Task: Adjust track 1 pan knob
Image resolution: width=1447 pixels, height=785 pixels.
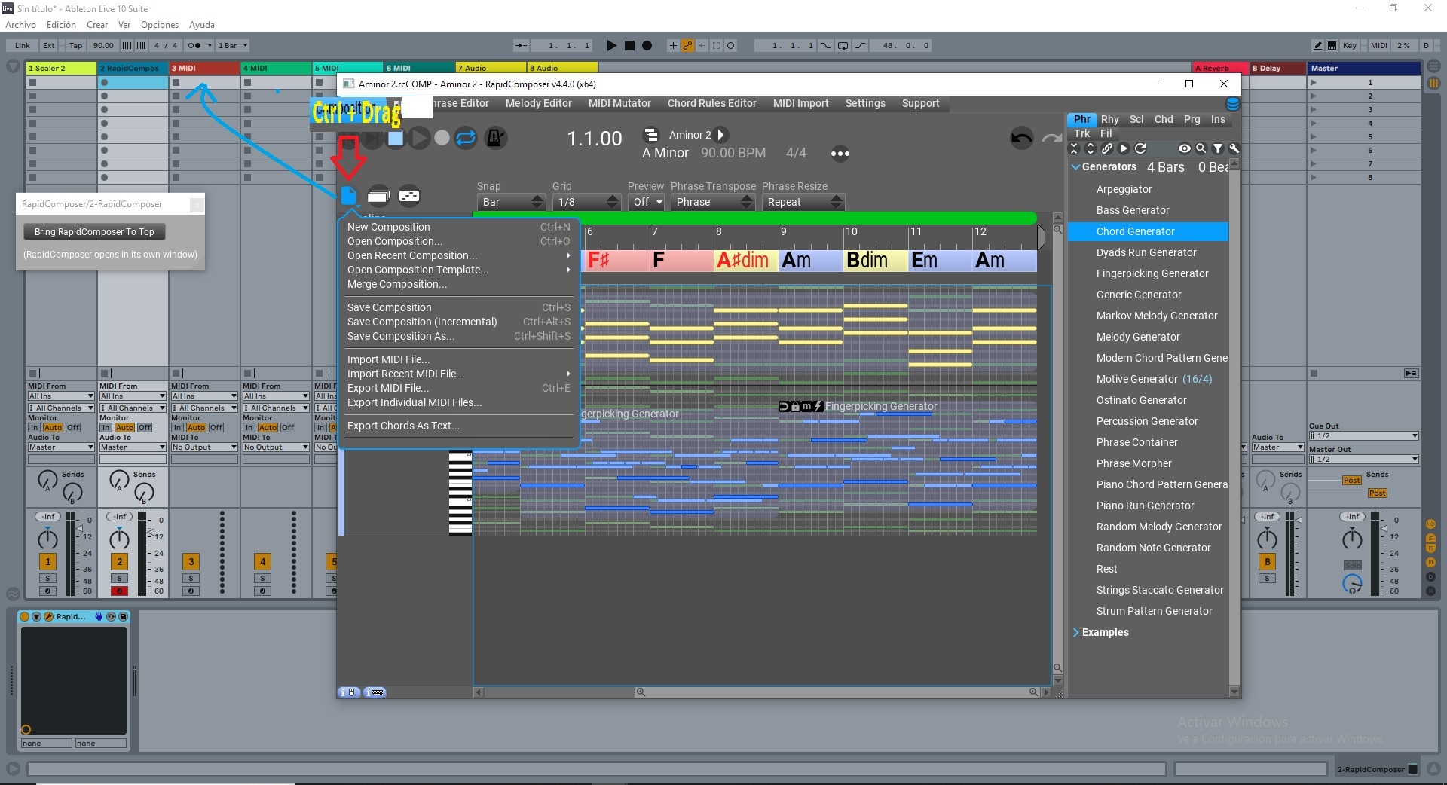Action: tap(47, 539)
